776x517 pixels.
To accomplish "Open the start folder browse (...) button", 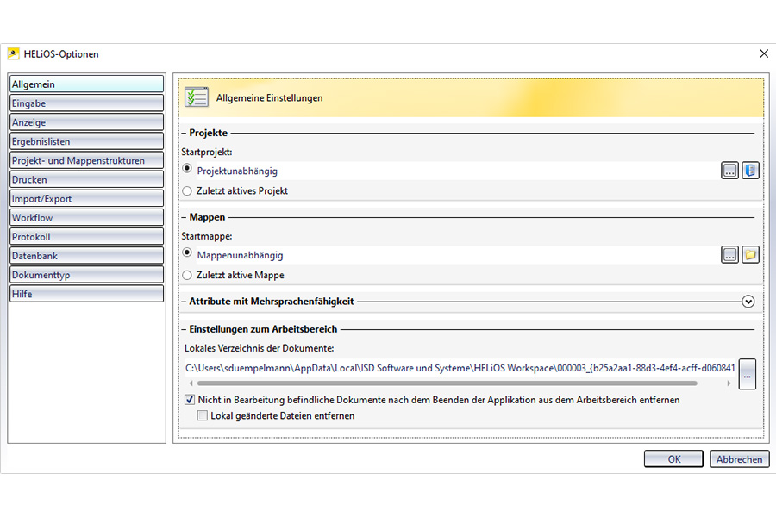I will [729, 255].
